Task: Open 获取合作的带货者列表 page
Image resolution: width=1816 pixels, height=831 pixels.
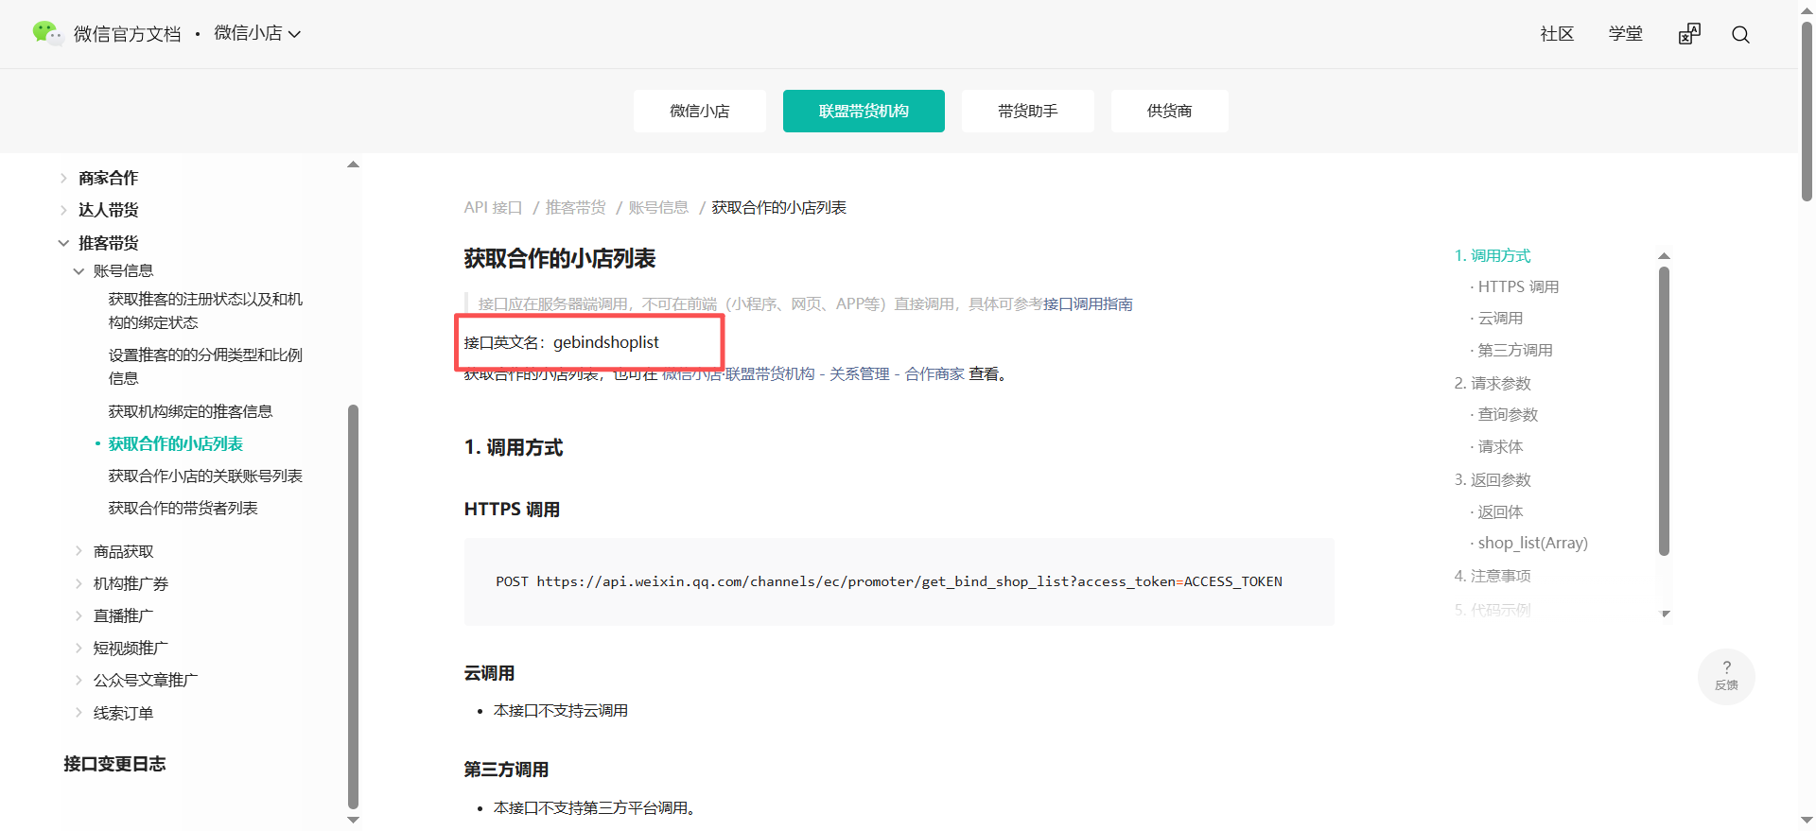Action: point(183,508)
